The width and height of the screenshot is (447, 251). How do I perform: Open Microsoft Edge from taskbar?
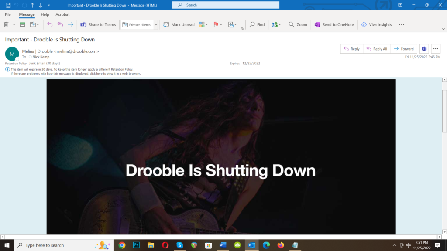point(266,245)
